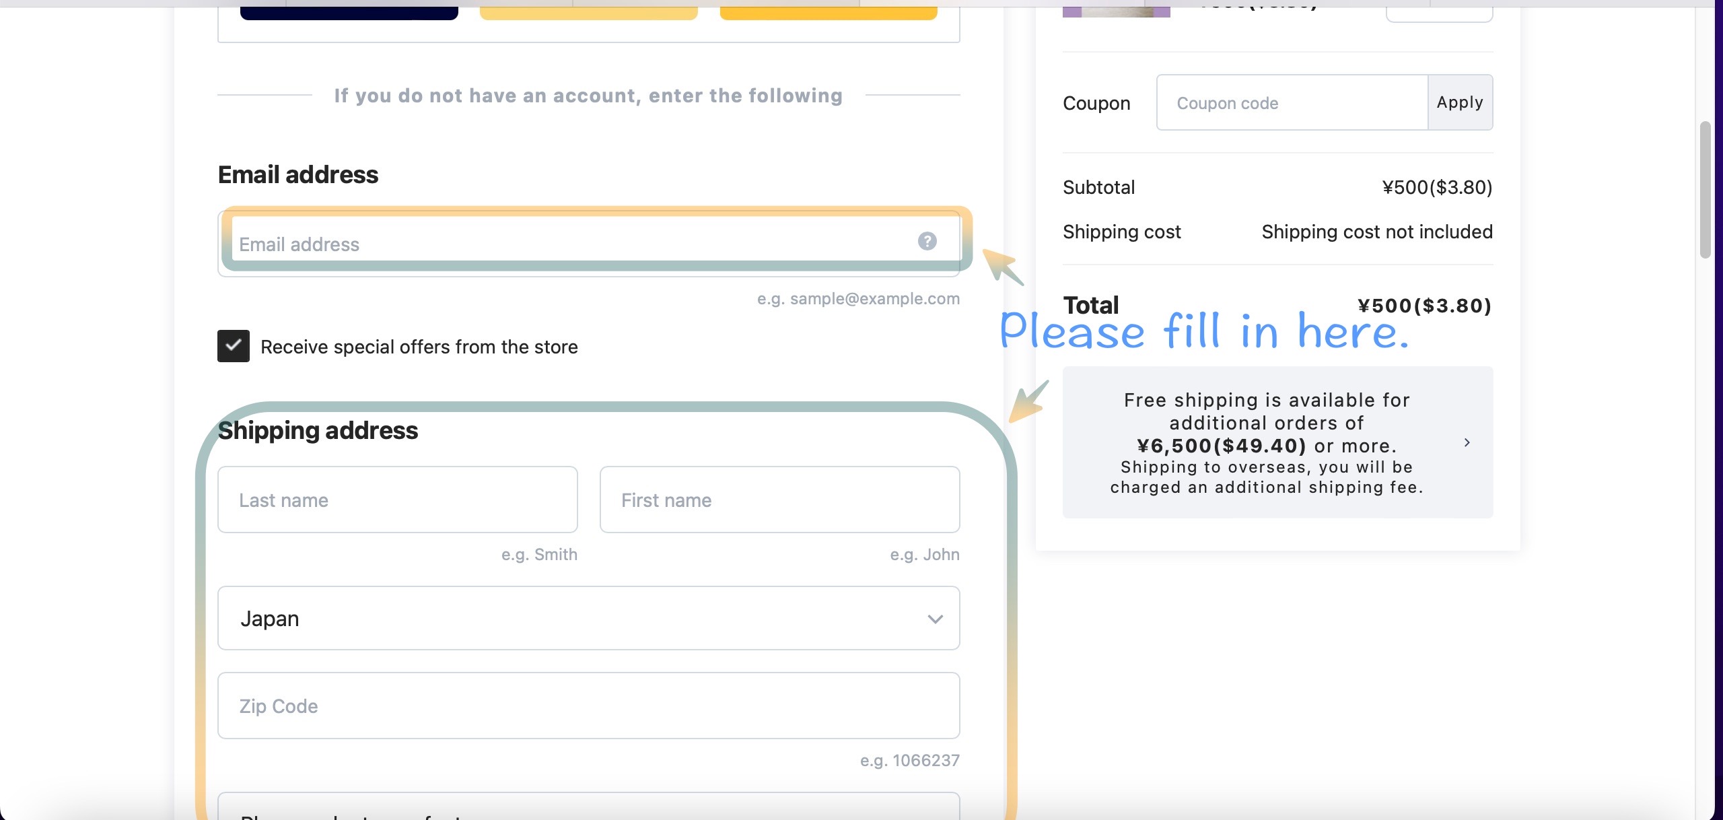Open the prefecture dropdown below Zip Code
This screenshot has height=820, width=1723.
(x=588, y=808)
